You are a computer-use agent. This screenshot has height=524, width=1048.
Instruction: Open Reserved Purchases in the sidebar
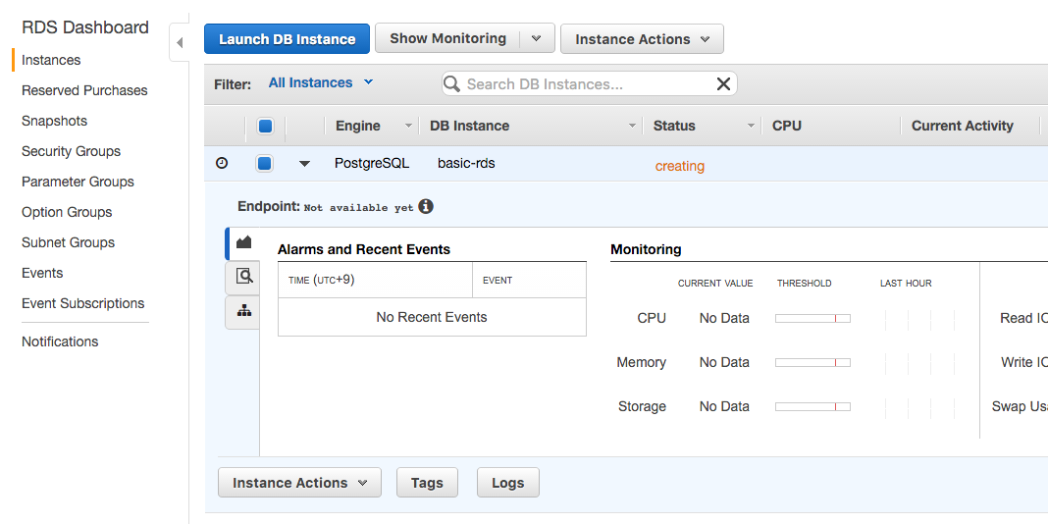coord(84,90)
